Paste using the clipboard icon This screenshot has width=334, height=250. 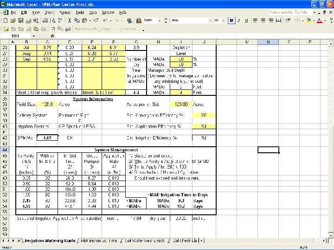click(x=84, y=20)
